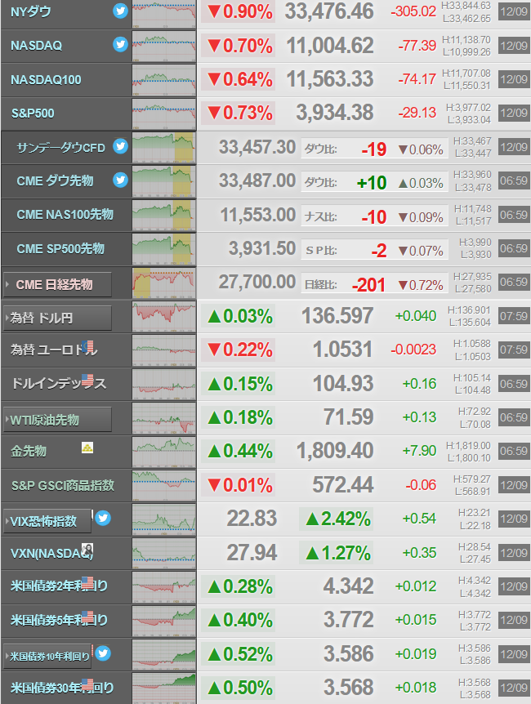Click the Twitter icon beside VIX恐怖指数
Viewport: 531px width, 704px height.
pyautogui.click(x=103, y=518)
